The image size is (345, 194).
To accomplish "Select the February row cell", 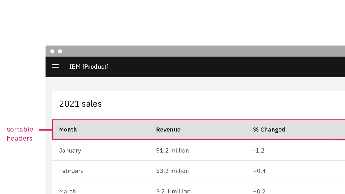I will 71,171.
